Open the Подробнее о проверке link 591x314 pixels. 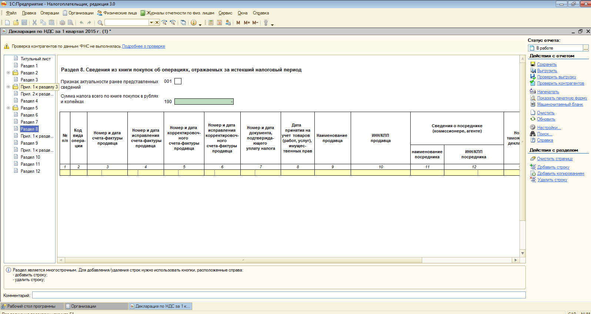[x=143, y=46]
